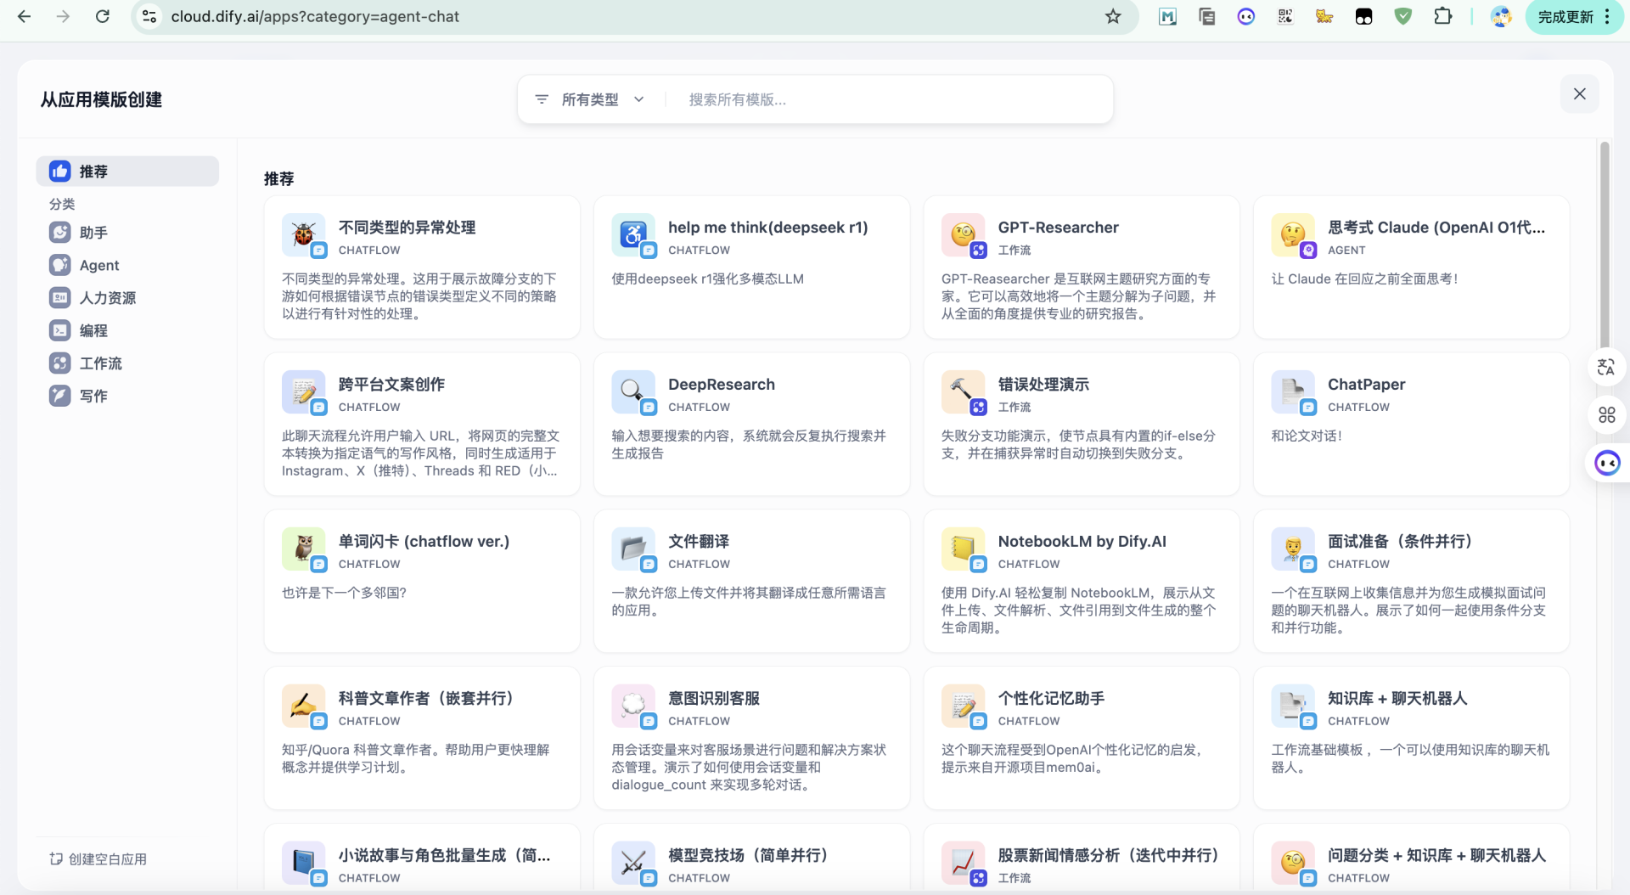Click the vertical scrollbar of template list

(x=1604, y=255)
